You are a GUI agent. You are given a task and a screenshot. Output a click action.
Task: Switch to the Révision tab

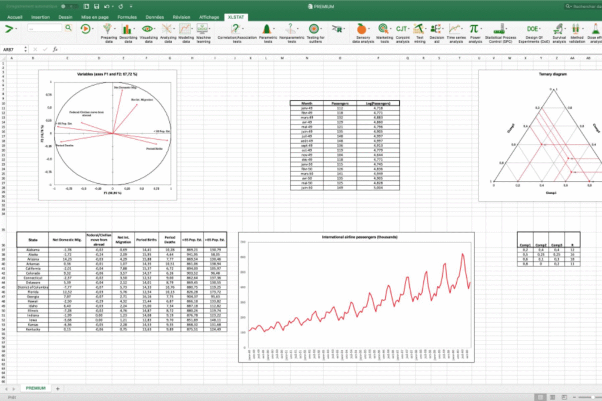click(x=181, y=17)
